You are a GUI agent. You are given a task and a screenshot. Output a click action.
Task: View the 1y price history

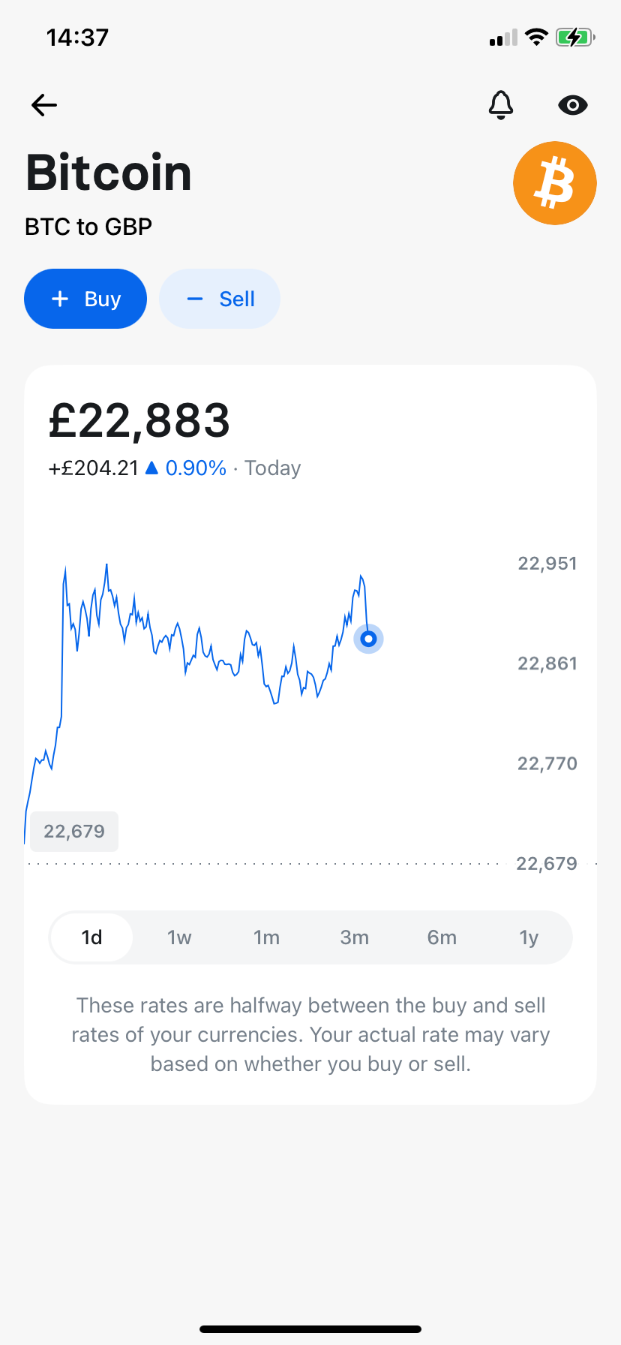pos(529,937)
